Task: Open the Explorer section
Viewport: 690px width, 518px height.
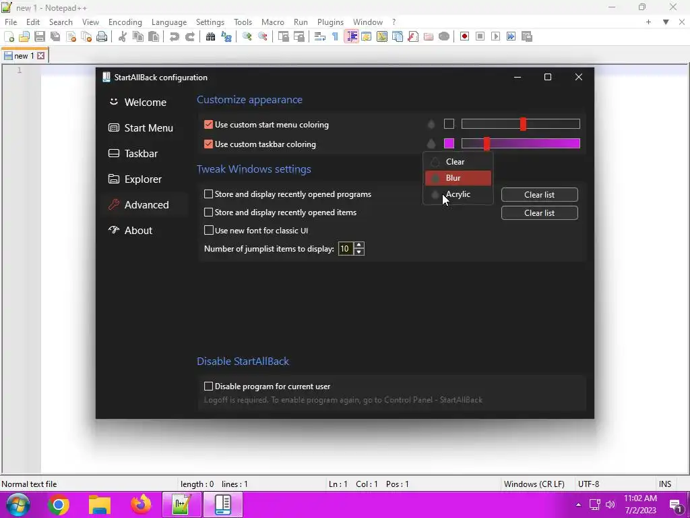Action: point(144,179)
